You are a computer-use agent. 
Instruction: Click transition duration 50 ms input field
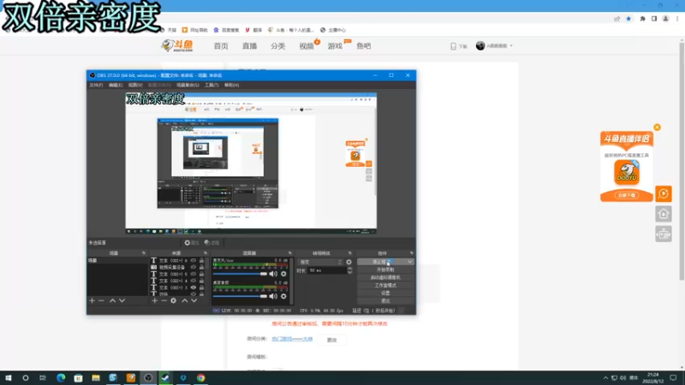tap(327, 270)
